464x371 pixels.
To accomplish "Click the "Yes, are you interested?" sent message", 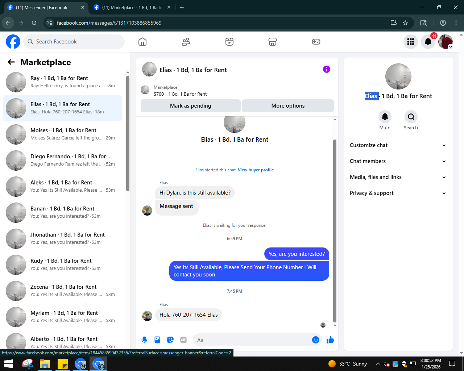I will (x=297, y=254).
